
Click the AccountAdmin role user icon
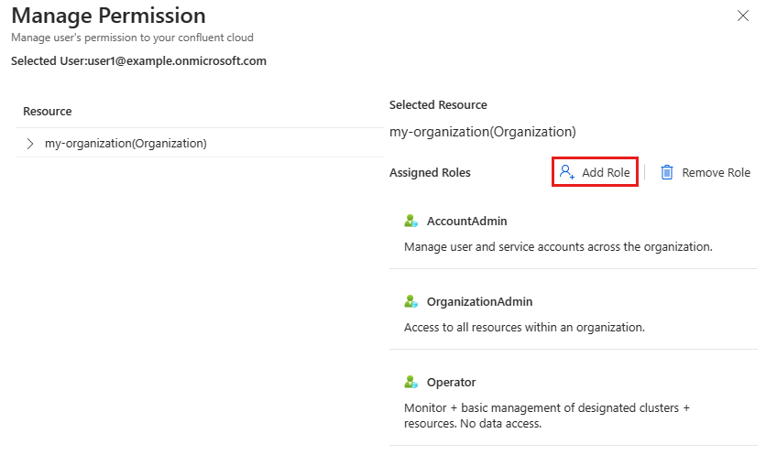411,221
